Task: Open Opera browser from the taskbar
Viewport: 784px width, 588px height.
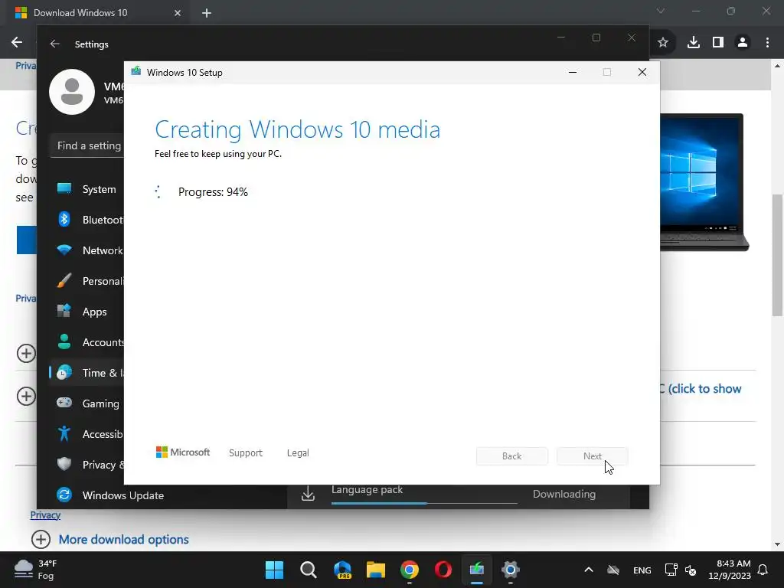Action: click(x=443, y=570)
